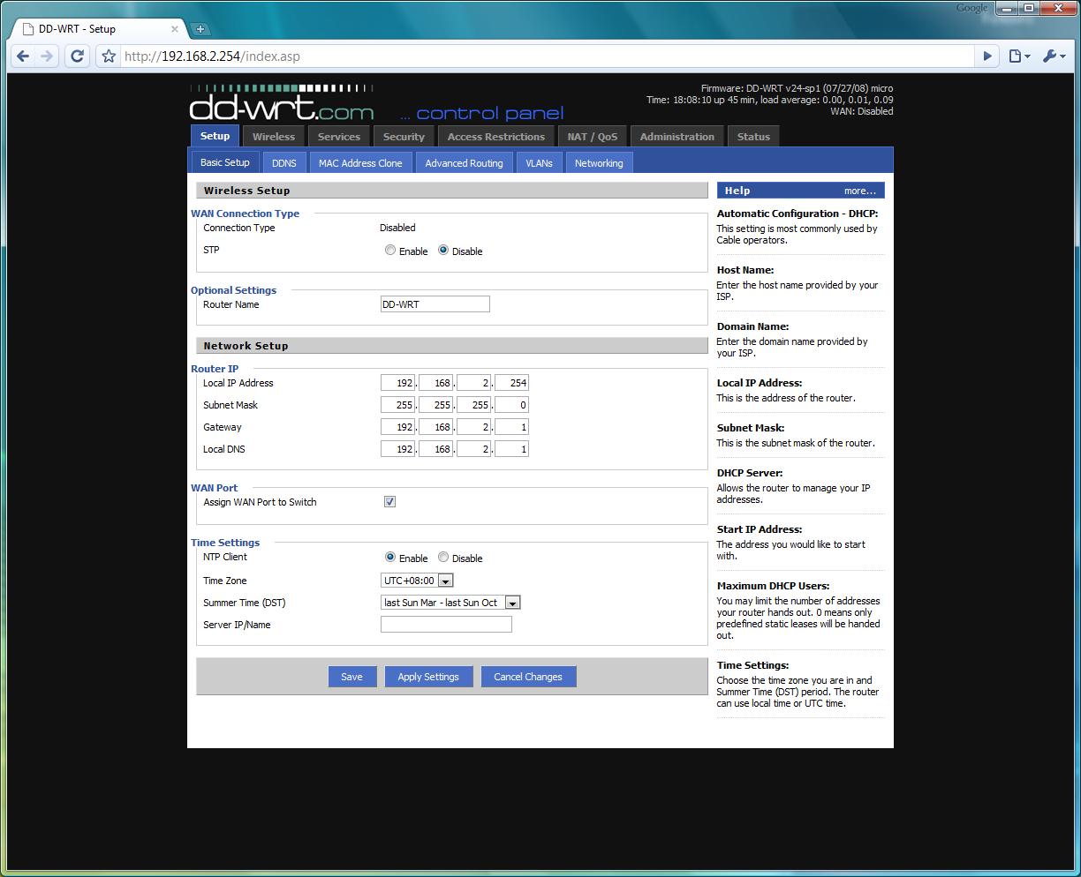The image size is (1081, 877).
Task: Click the browser Forward arrow
Action: [47, 56]
